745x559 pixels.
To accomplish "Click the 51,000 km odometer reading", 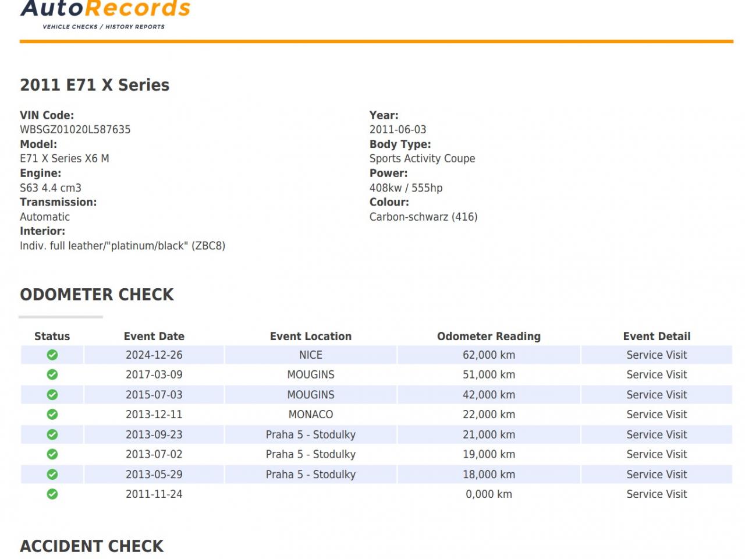I will 489,374.
